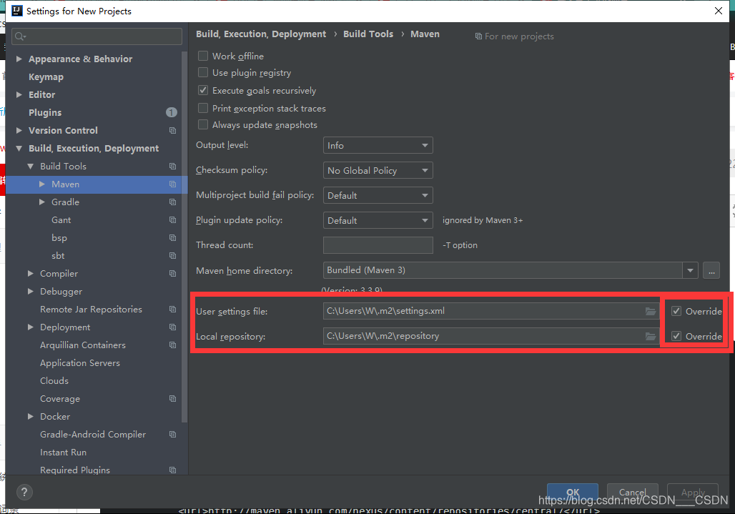This screenshot has width=735, height=514.
Task: Click the project-level icon beside Gant
Action: tap(172, 219)
